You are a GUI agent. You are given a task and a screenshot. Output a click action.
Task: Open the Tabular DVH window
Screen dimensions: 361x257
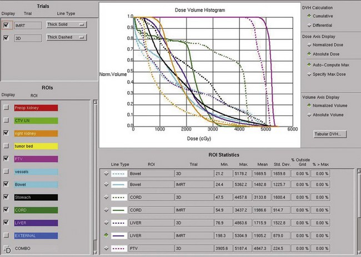pyautogui.click(x=331, y=134)
